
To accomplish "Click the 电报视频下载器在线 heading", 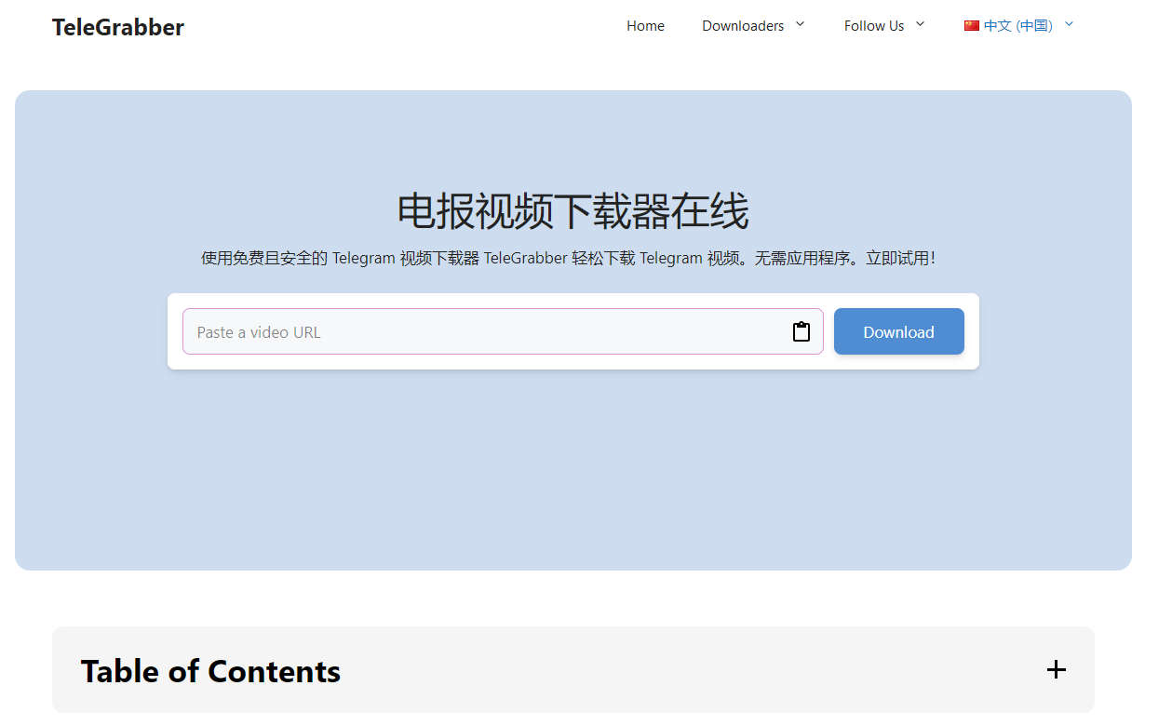I will [573, 211].
